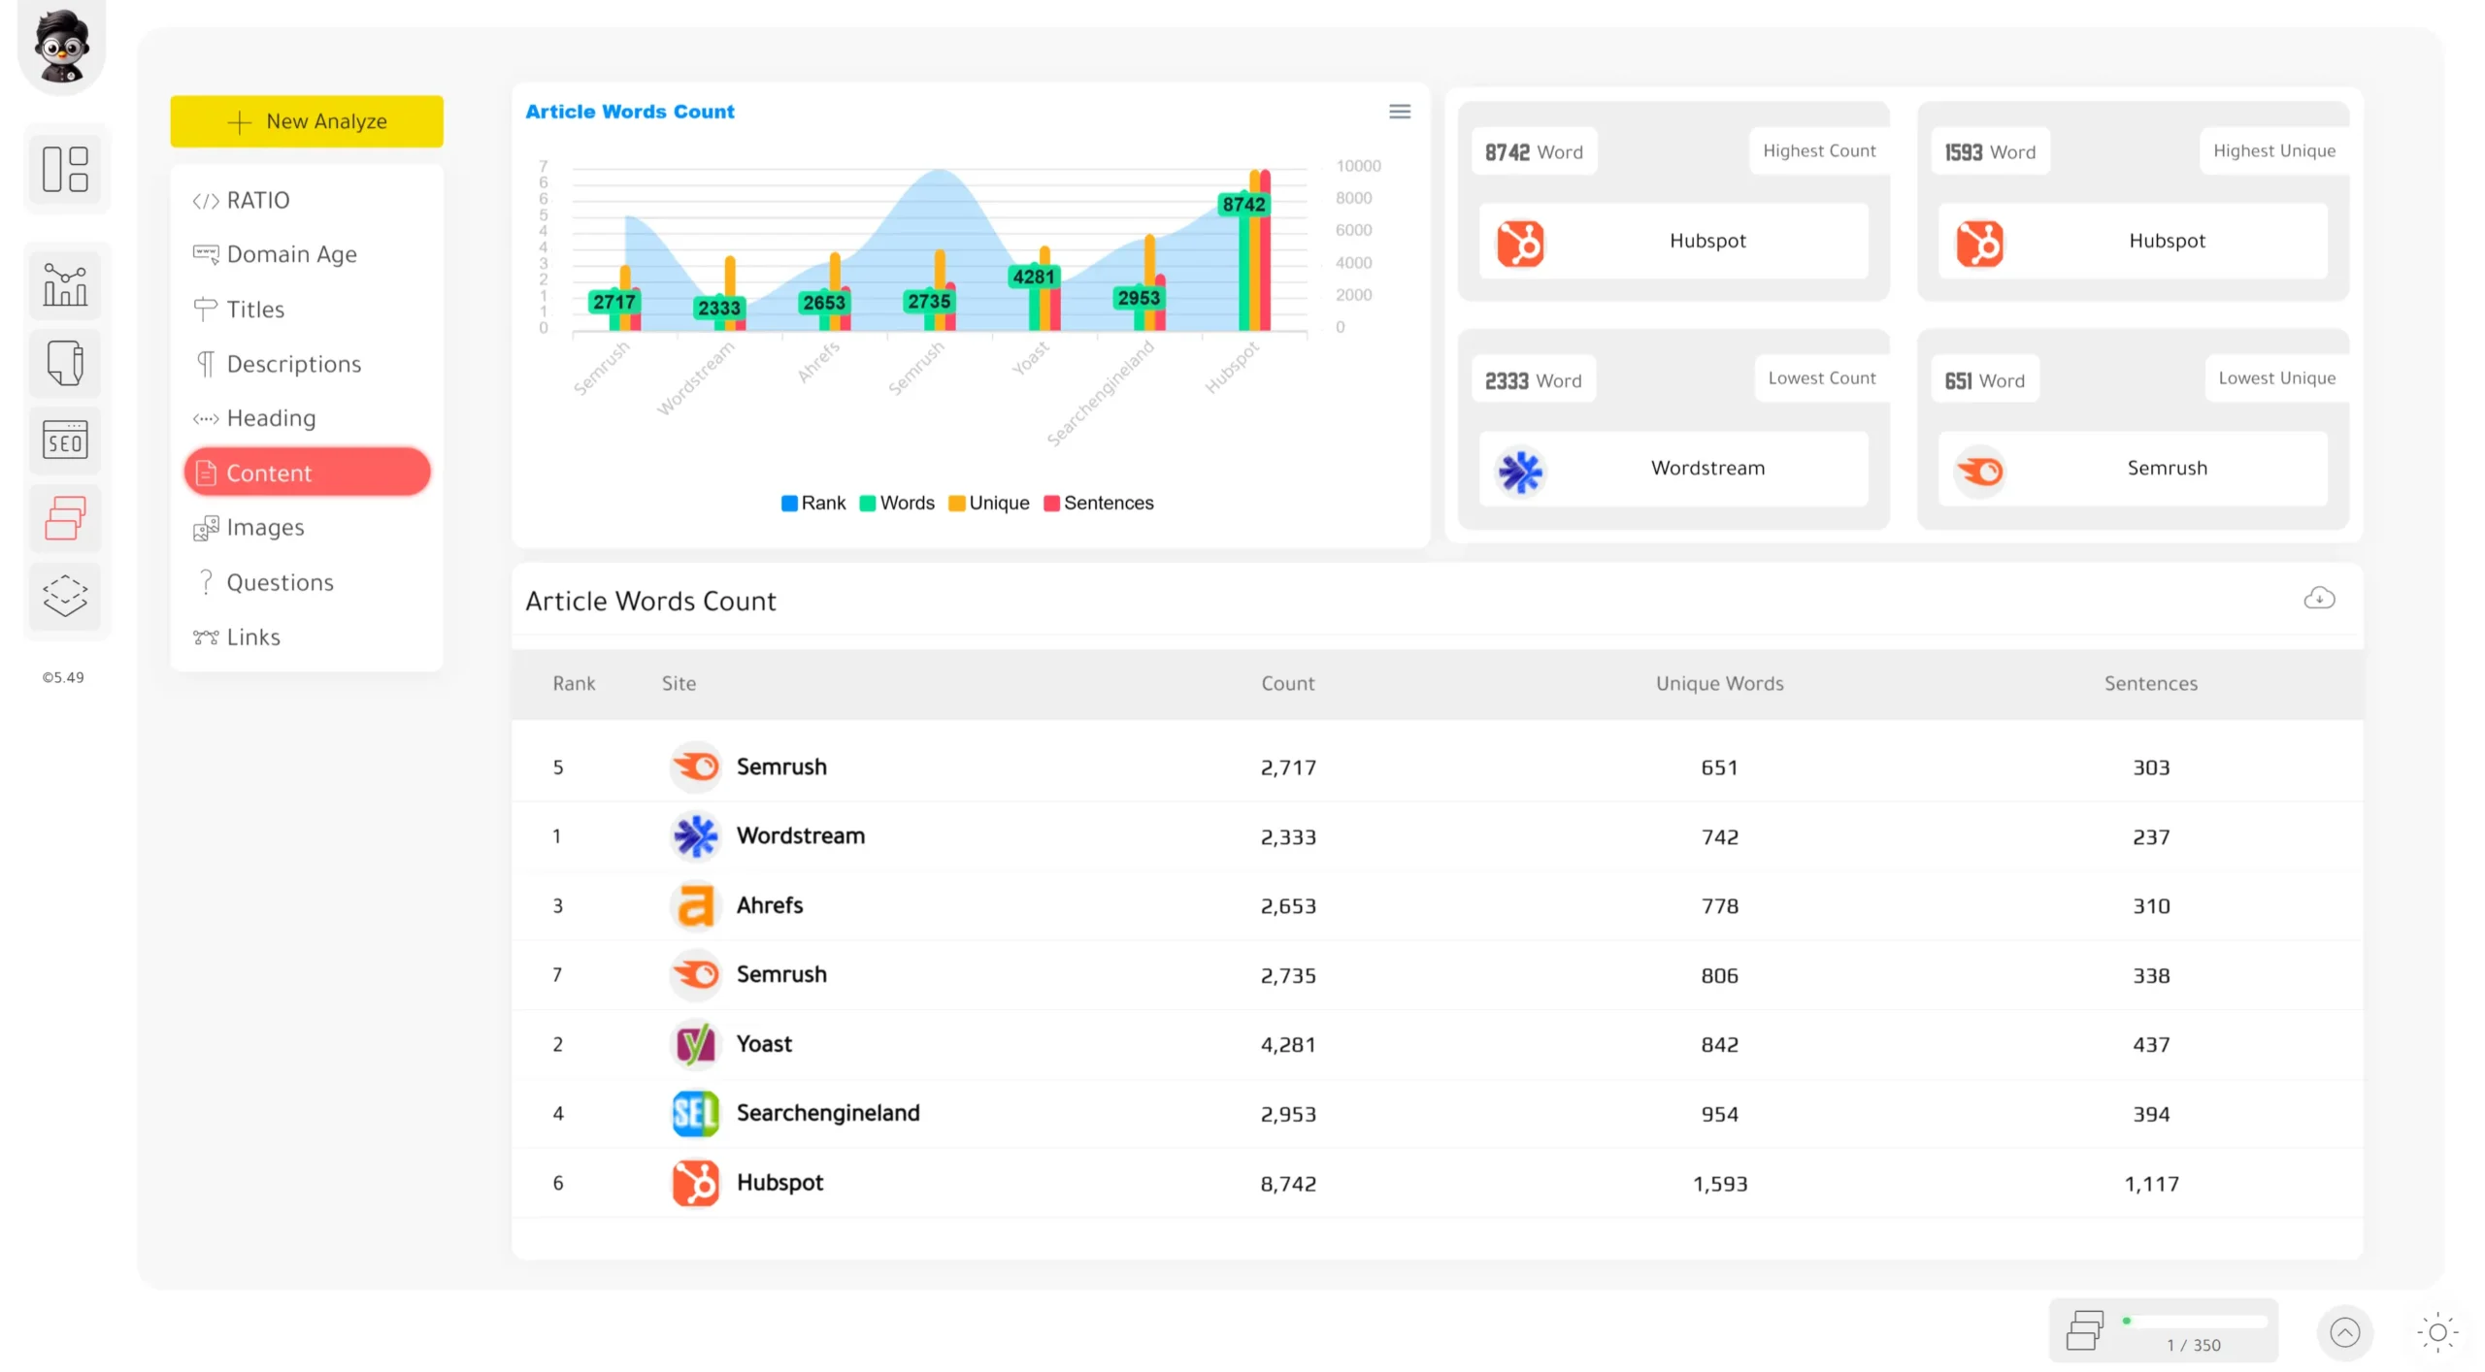This screenshot has height=1372, width=2485.
Task: Click the 4,281 count for Yoast
Action: [x=1287, y=1045]
